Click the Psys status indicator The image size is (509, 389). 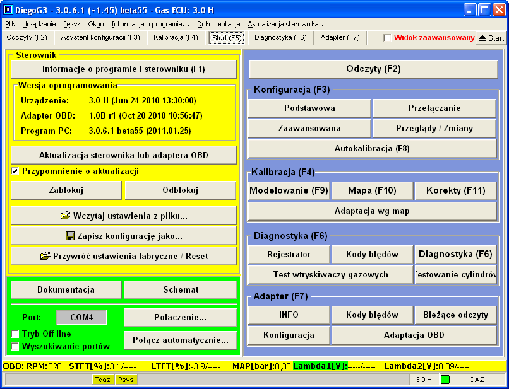[x=126, y=380]
